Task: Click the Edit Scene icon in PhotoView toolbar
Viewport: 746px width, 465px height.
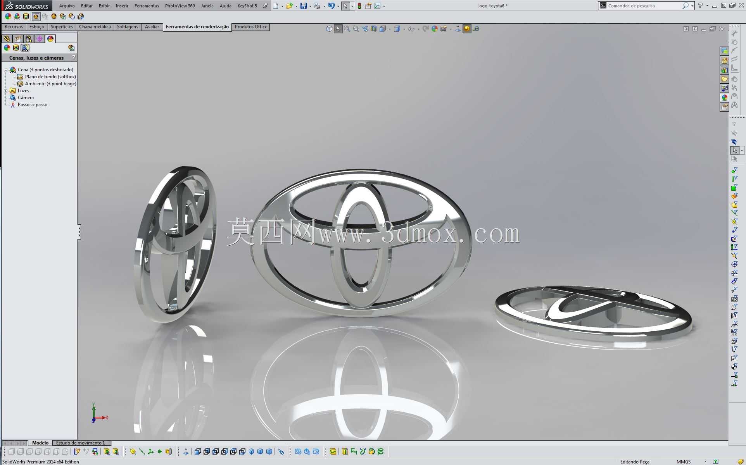Action: tap(17, 16)
